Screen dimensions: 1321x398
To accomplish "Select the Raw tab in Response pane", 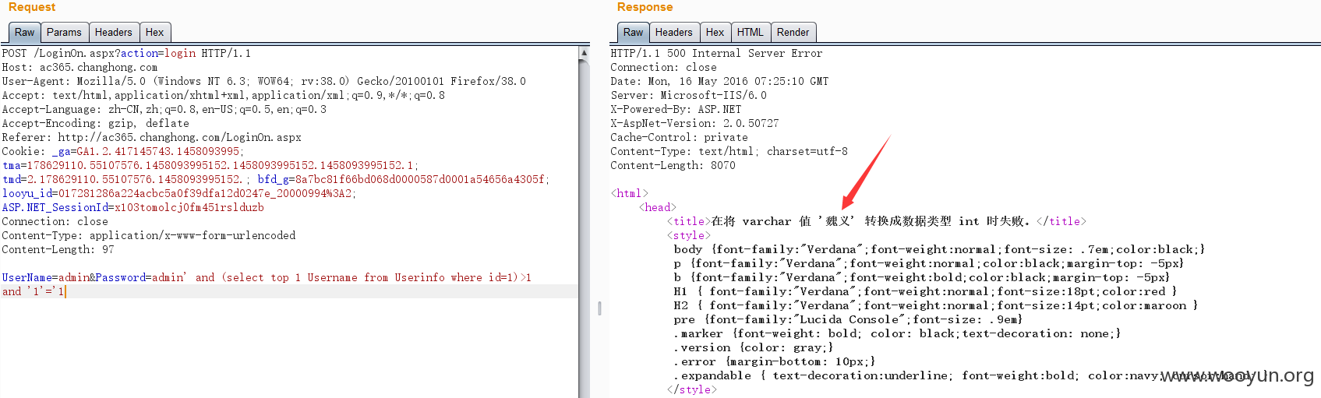I will pos(633,32).
